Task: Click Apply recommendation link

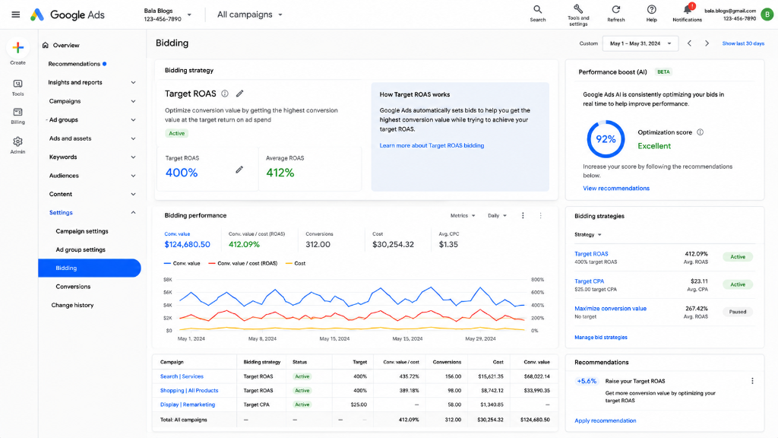Action: [x=605, y=421]
